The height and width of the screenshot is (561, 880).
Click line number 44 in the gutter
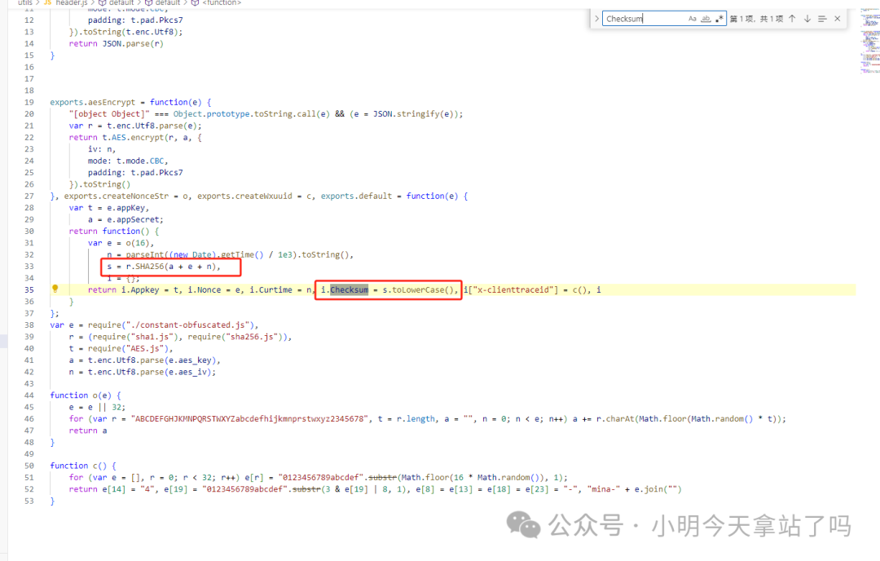click(x=29, y=395)
